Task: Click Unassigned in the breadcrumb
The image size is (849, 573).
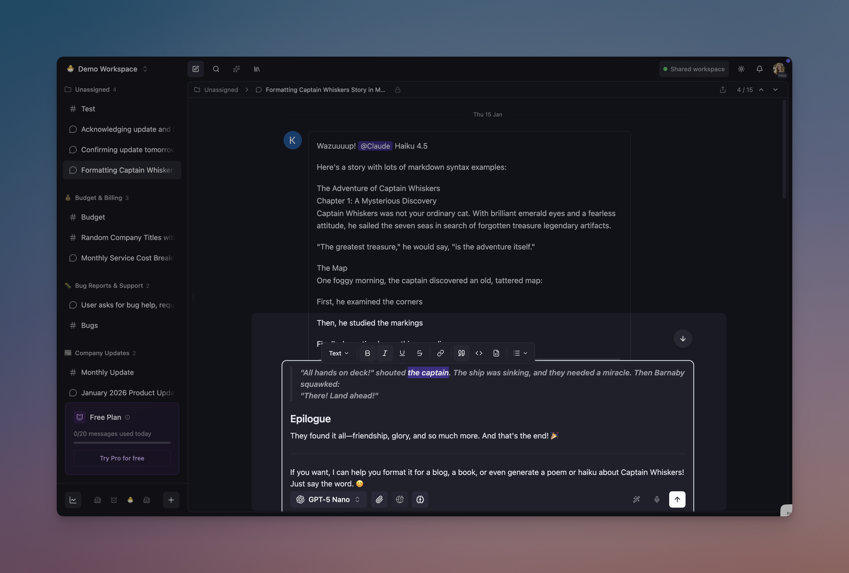Action: pyautogui.click(x=221, y=90)
